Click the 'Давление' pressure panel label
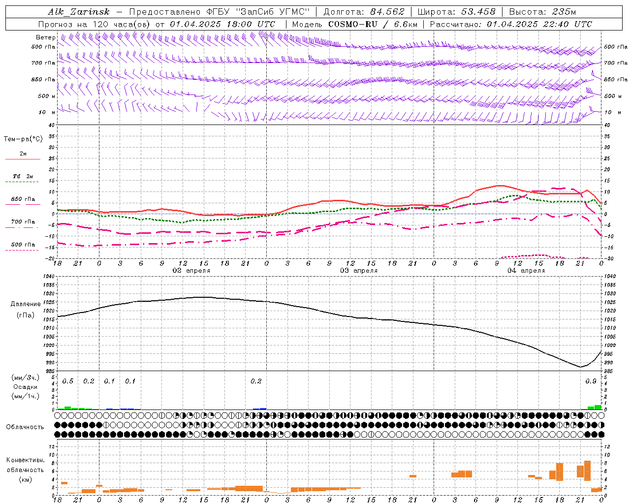 coord(26,304)
